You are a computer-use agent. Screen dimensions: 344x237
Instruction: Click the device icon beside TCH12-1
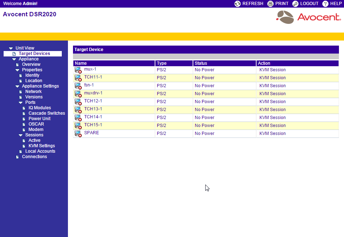pos(78,101)
